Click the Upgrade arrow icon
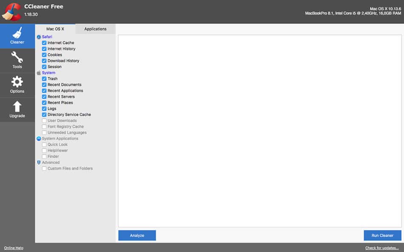This screenshot has height=252, width=404. click(x=17, y=106)
